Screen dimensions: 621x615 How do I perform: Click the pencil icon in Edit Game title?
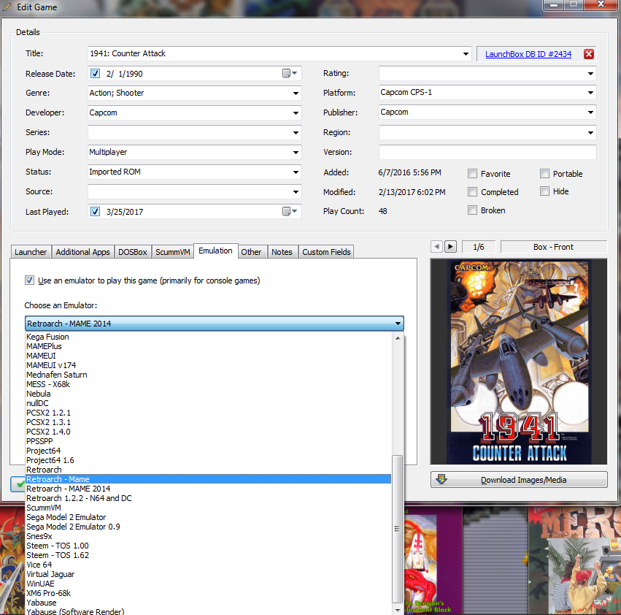tap(7, 7)
